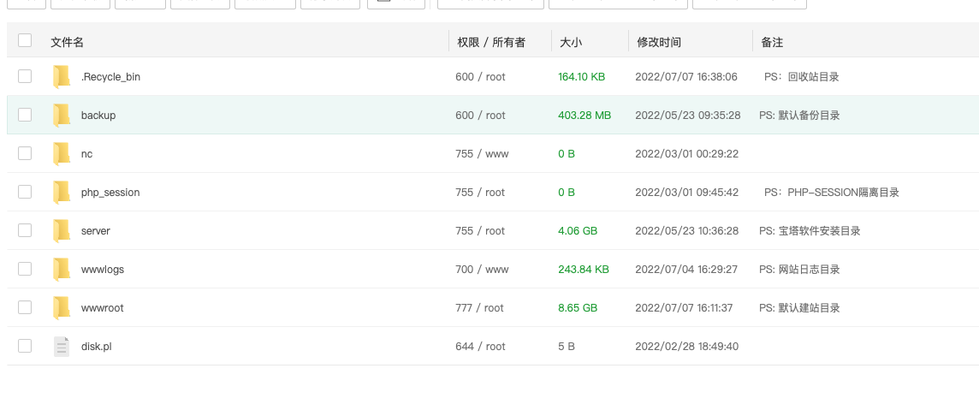This screenshot has width=979, height=416.
Task: Click the date 2022/03/01 09:45:42
Action: 687,193
